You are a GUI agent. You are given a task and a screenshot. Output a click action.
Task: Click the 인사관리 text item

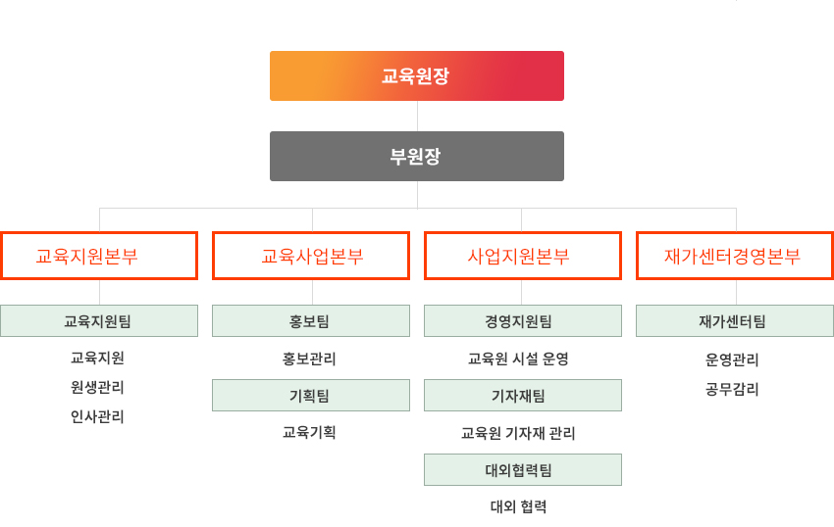[x=97, y=417]
